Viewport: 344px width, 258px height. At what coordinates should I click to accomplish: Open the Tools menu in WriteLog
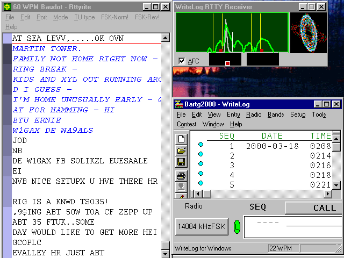pos(319,114)
